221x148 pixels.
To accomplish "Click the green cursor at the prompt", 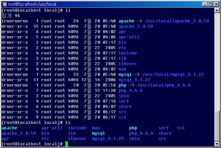I will tap(67, 144).
